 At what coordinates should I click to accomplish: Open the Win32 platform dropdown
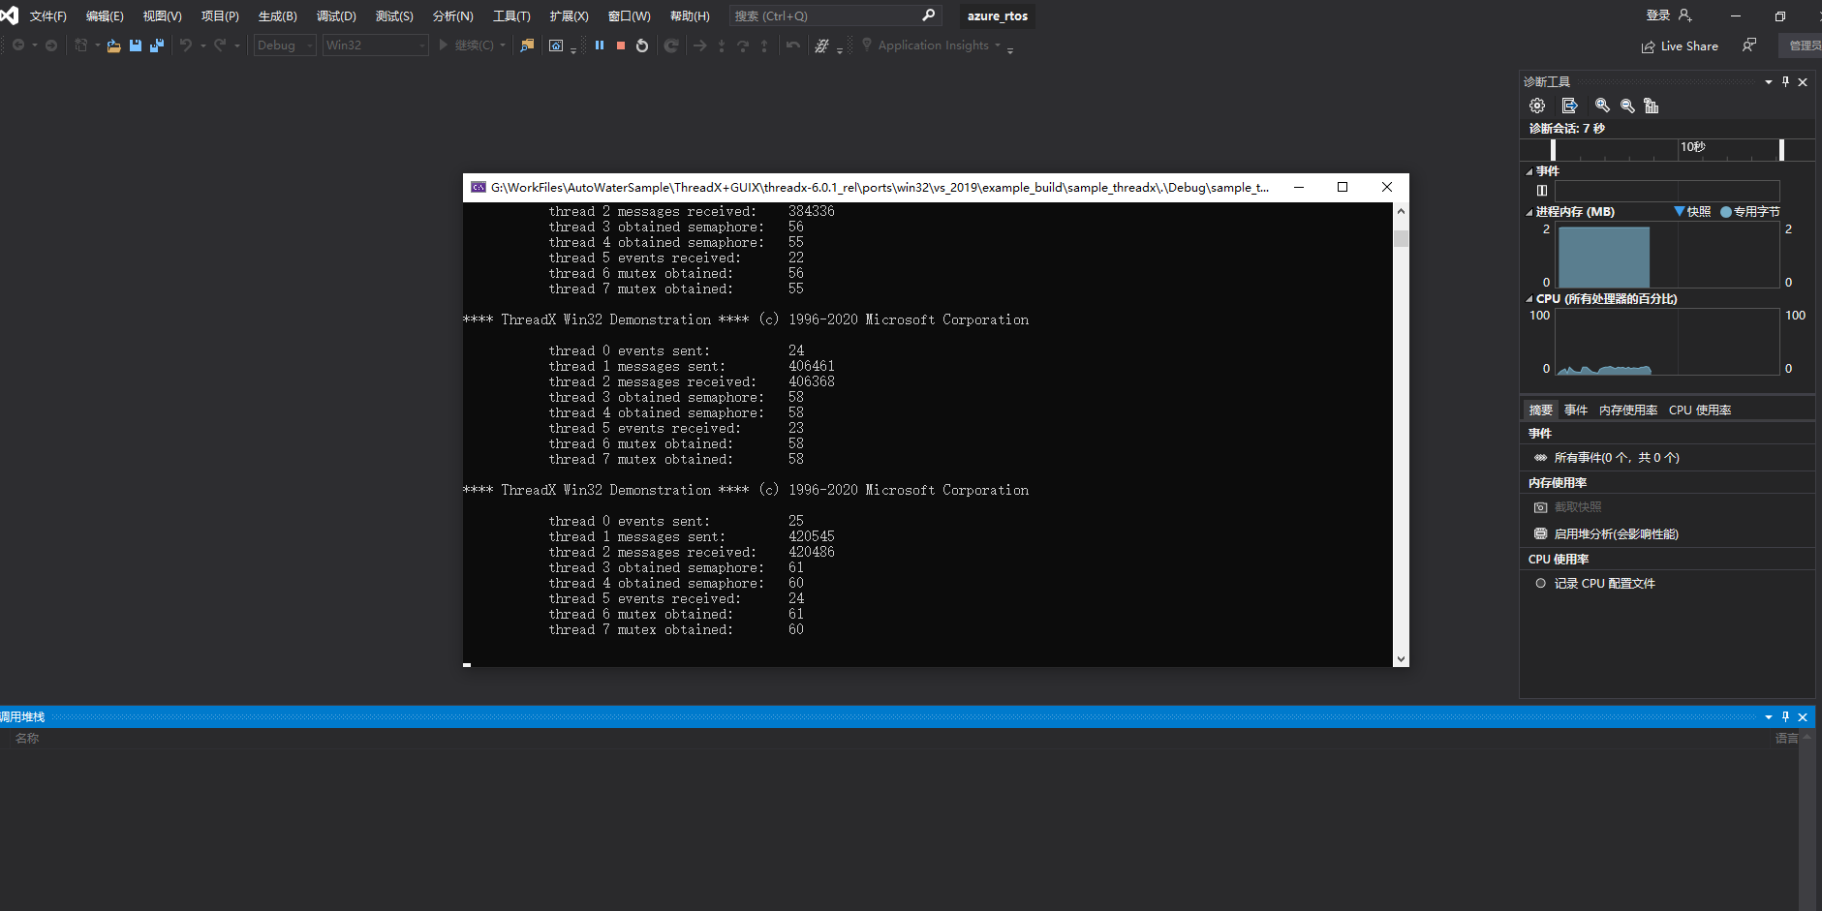pos(376,46)
